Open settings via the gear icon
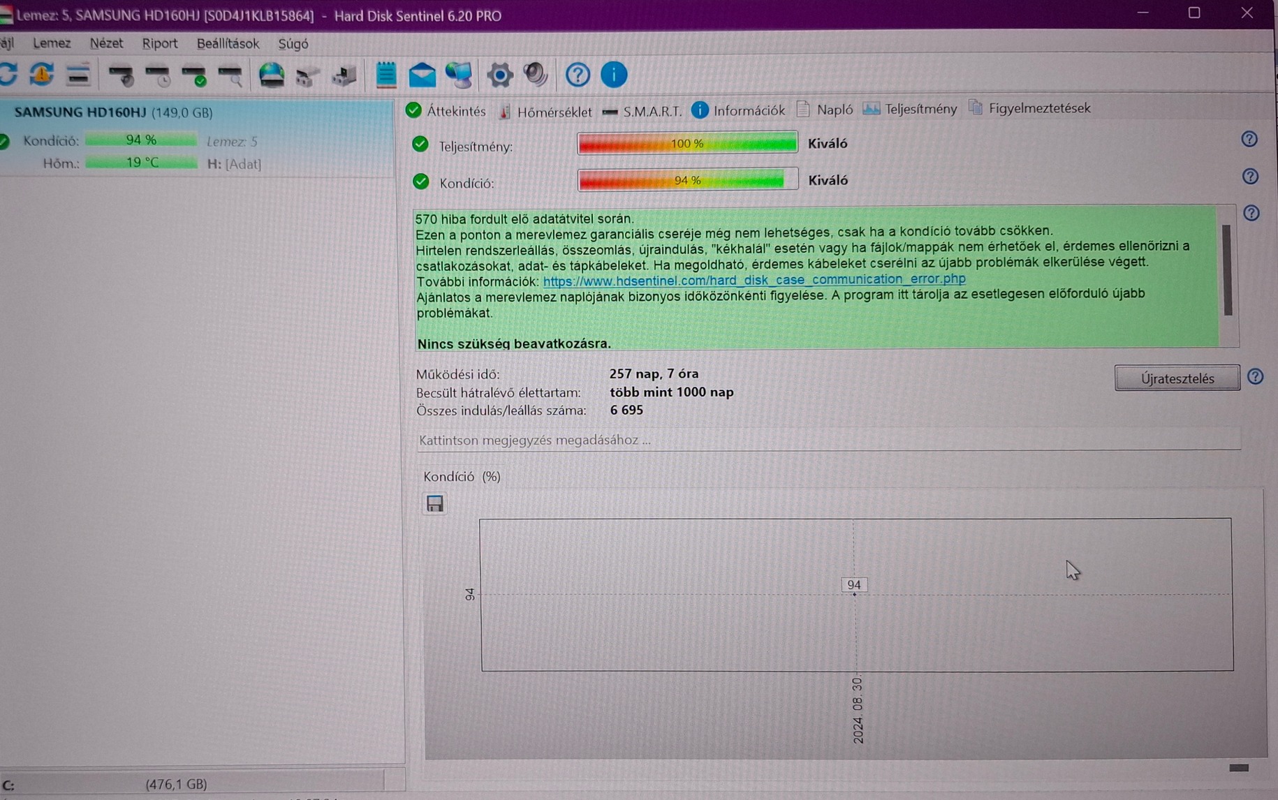The image size is (1278, 800). pos(500,75)
